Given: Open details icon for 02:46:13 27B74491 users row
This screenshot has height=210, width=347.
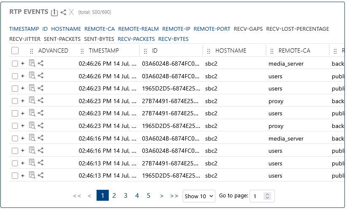Looking at the screenshot, I should coord(32,163).
